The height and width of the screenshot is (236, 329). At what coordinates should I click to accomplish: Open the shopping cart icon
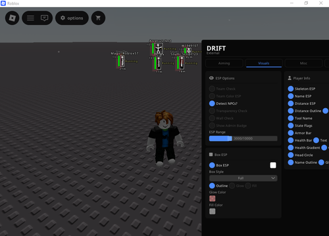tap(98, 18)
